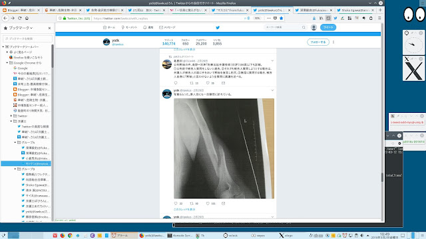Open the Moments (モーメント) nav item
The image size is (426, 239).
129,27
